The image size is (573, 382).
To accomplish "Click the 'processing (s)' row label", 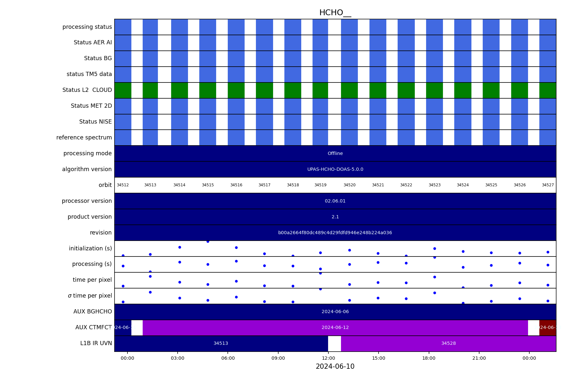I will (x=92, y=264).
